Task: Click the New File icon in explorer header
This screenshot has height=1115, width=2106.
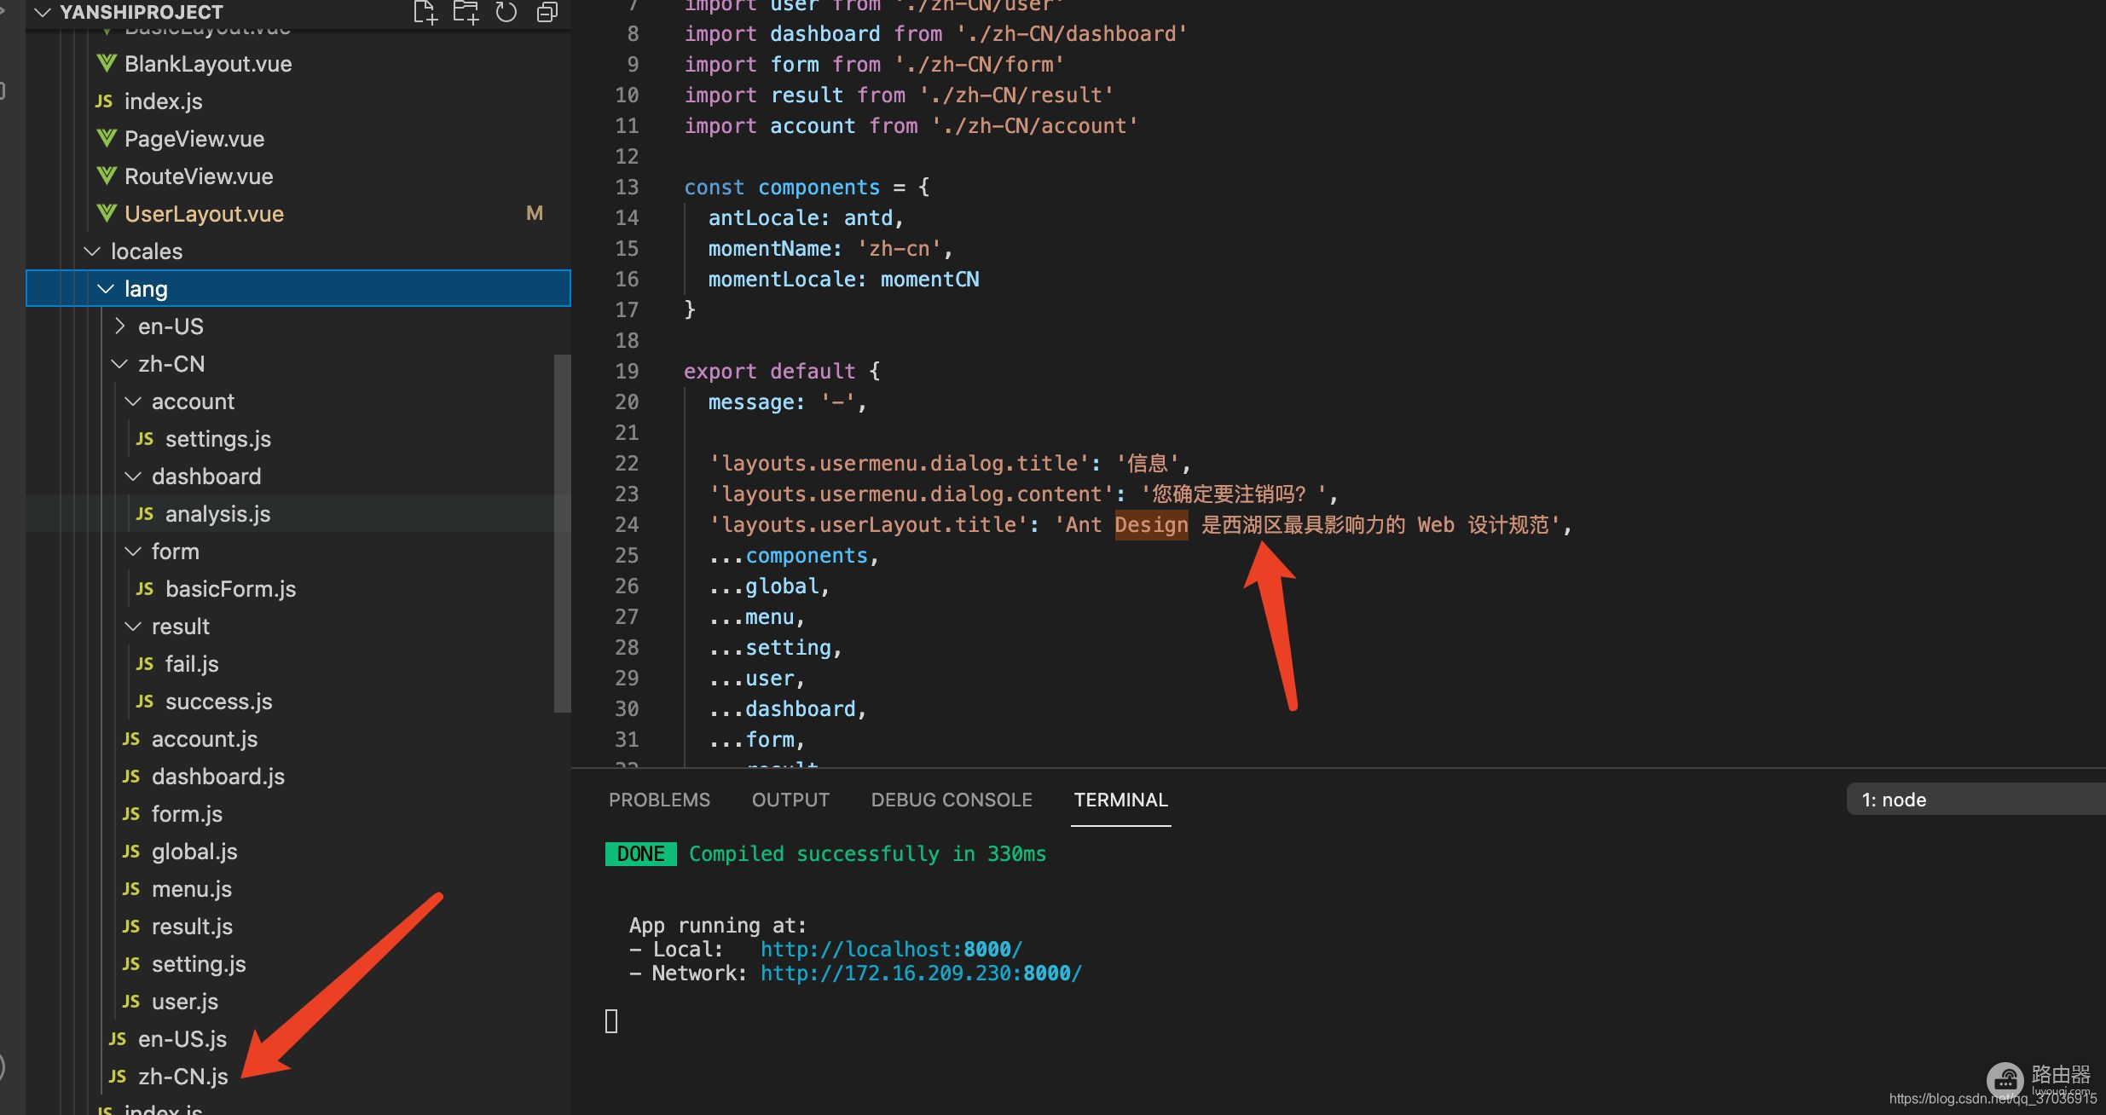Action: [x=425, y=12]
